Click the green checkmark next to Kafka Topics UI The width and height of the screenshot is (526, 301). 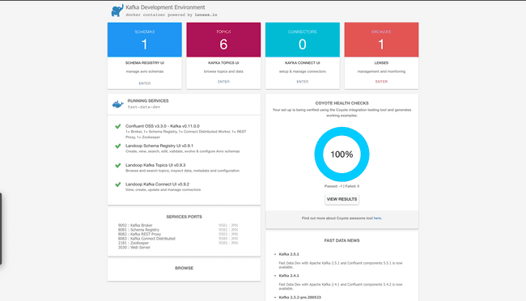click(x=118, y=165)
